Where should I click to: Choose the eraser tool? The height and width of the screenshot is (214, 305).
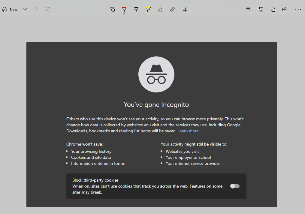click(160, 9)
